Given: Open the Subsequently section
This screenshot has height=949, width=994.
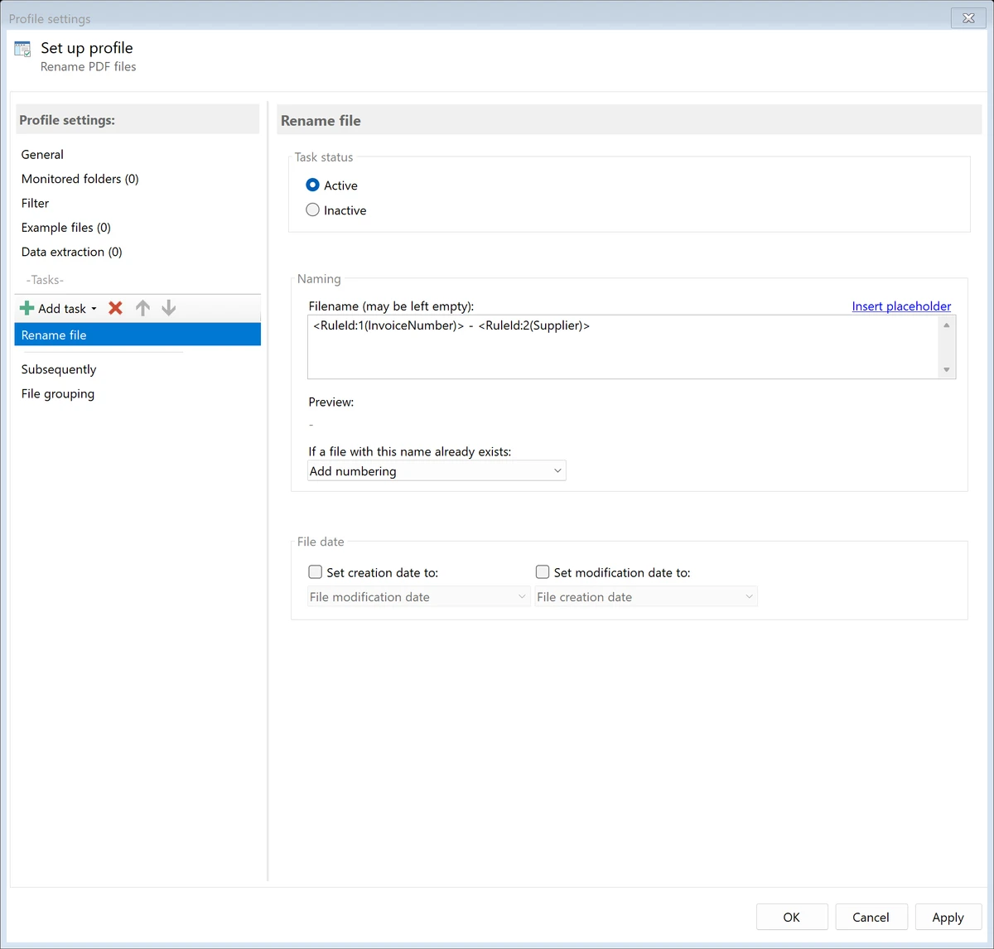Looking at the screenshot, I should pyautogui.click(x=59, y=369).
